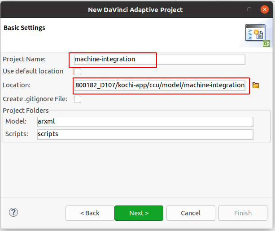Click the Basic Settings heading
Screen dimensions: 275x231
(x=24, y=28)
